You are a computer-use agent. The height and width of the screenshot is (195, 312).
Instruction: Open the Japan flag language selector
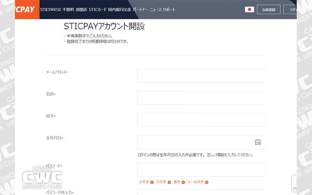tap(249, 9)
